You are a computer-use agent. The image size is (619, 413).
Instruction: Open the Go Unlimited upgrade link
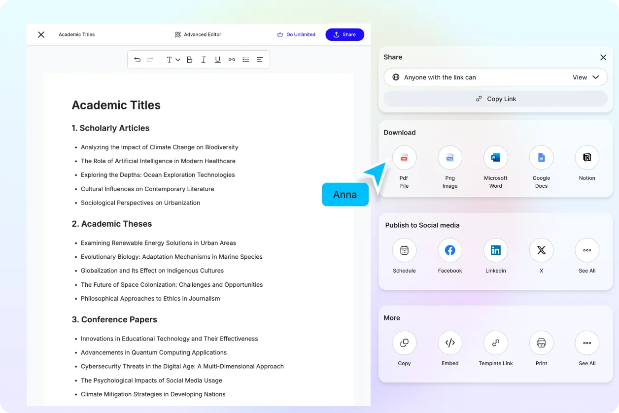pos(296,34)
